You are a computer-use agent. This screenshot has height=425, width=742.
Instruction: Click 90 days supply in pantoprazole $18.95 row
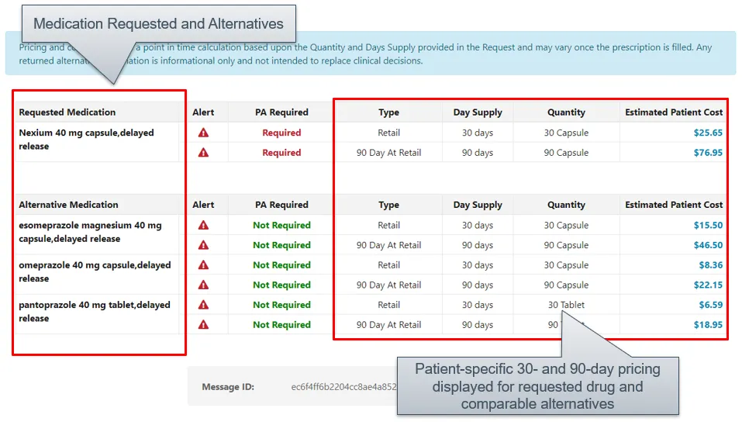(x=478, y=325)
